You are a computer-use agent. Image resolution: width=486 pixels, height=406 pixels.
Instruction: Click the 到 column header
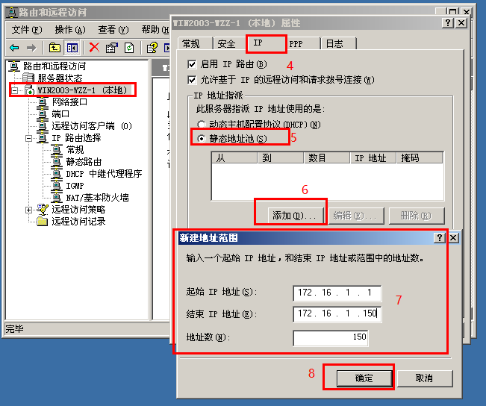(280, 157)
